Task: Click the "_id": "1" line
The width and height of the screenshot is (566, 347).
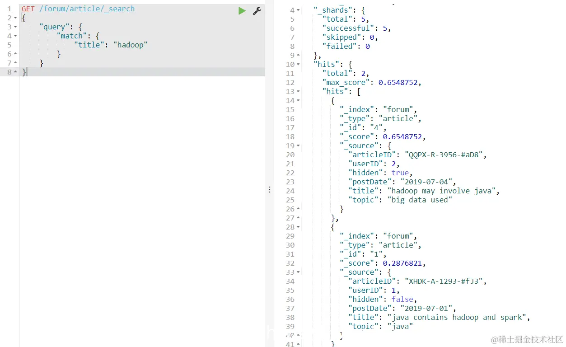Action: click(x=363, y=254)
